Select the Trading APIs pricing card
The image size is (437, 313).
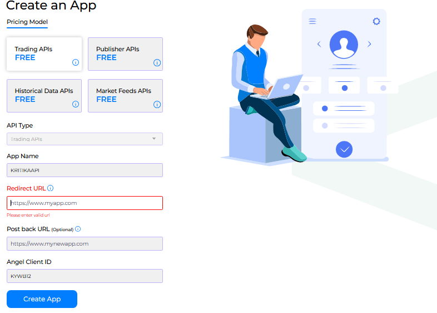(x=44, y=54)
